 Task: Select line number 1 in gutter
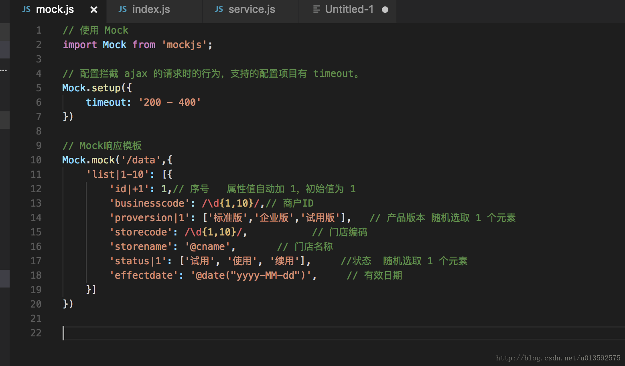[x=39, y=30]
